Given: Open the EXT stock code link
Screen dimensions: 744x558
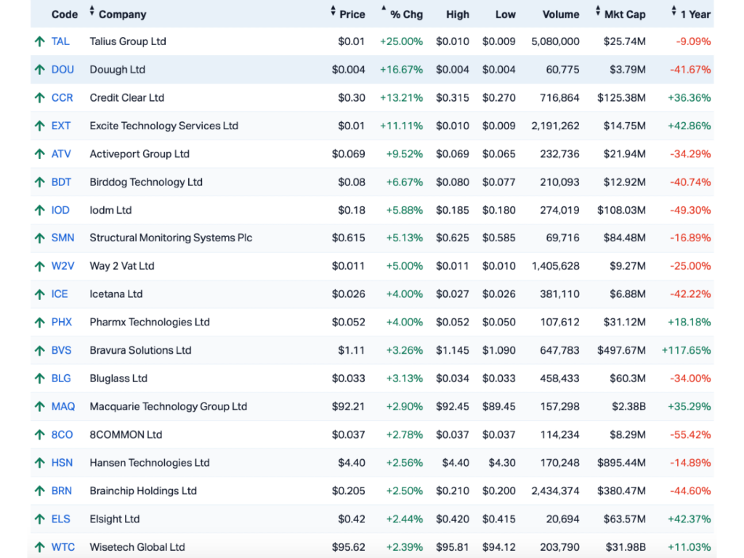Looking at the screenshot, I should click(x=61, y=126).
